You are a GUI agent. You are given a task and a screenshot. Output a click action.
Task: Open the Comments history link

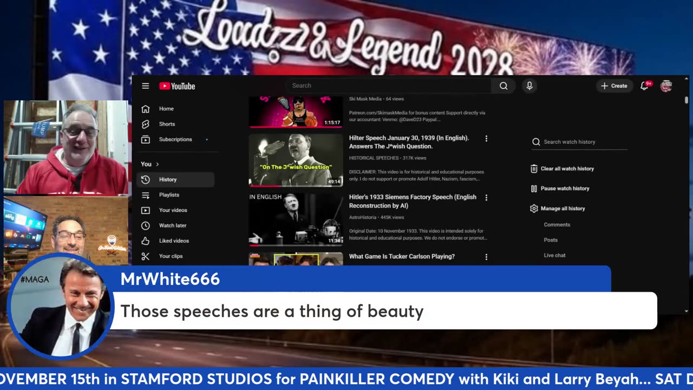click(x=557, y=225)
